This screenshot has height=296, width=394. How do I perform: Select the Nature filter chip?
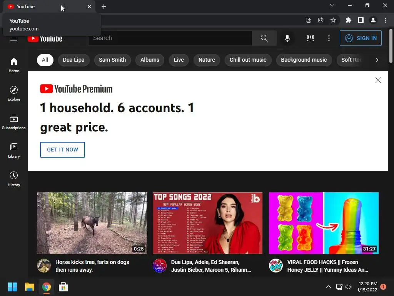(207, 60)
